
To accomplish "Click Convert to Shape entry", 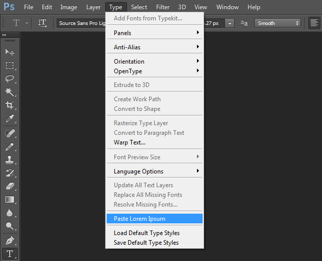I will click(x=155, y=109).
